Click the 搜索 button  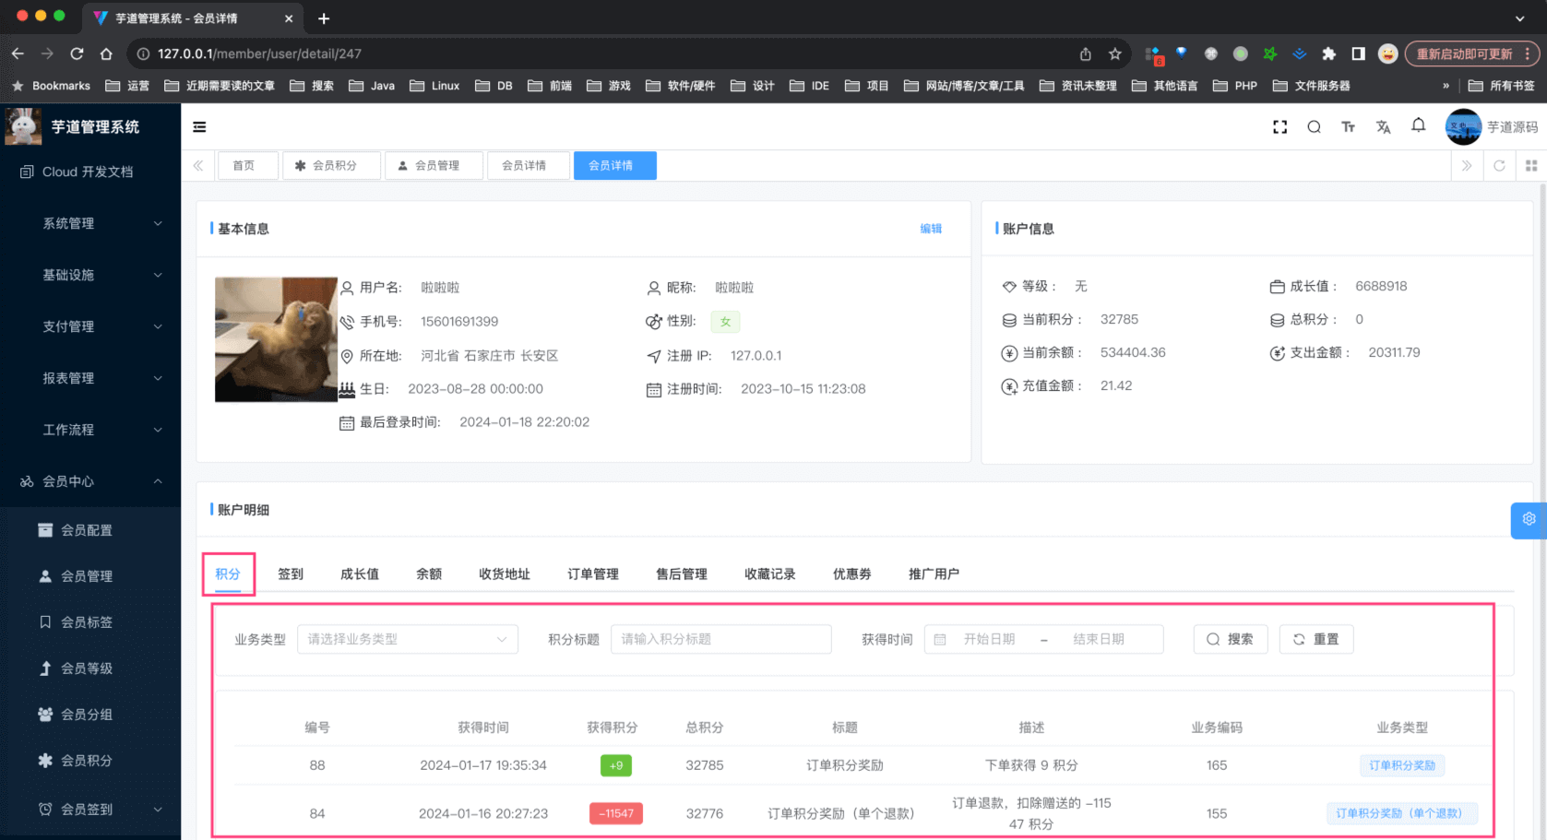[1230, 639]
